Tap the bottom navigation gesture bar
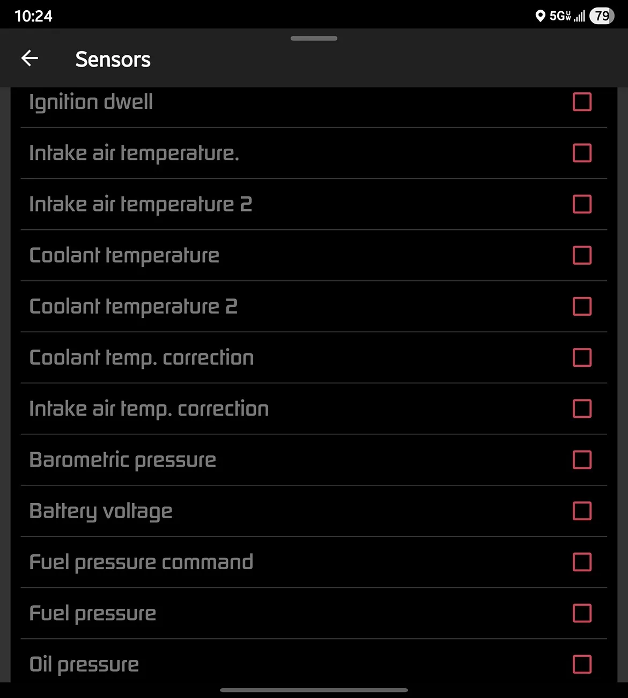This screenshot has height=698, width=628. click(314, 690)
